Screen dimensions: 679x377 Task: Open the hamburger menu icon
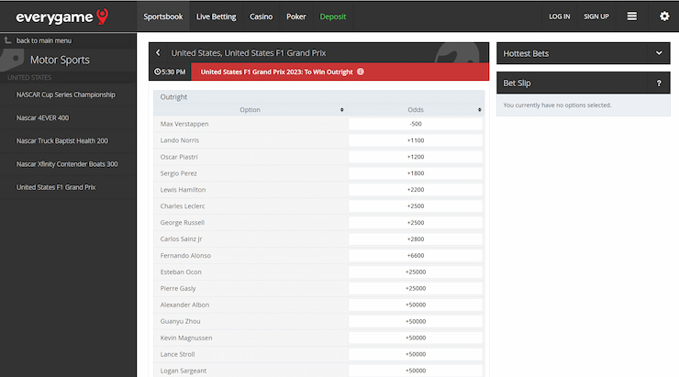[632, 17]
